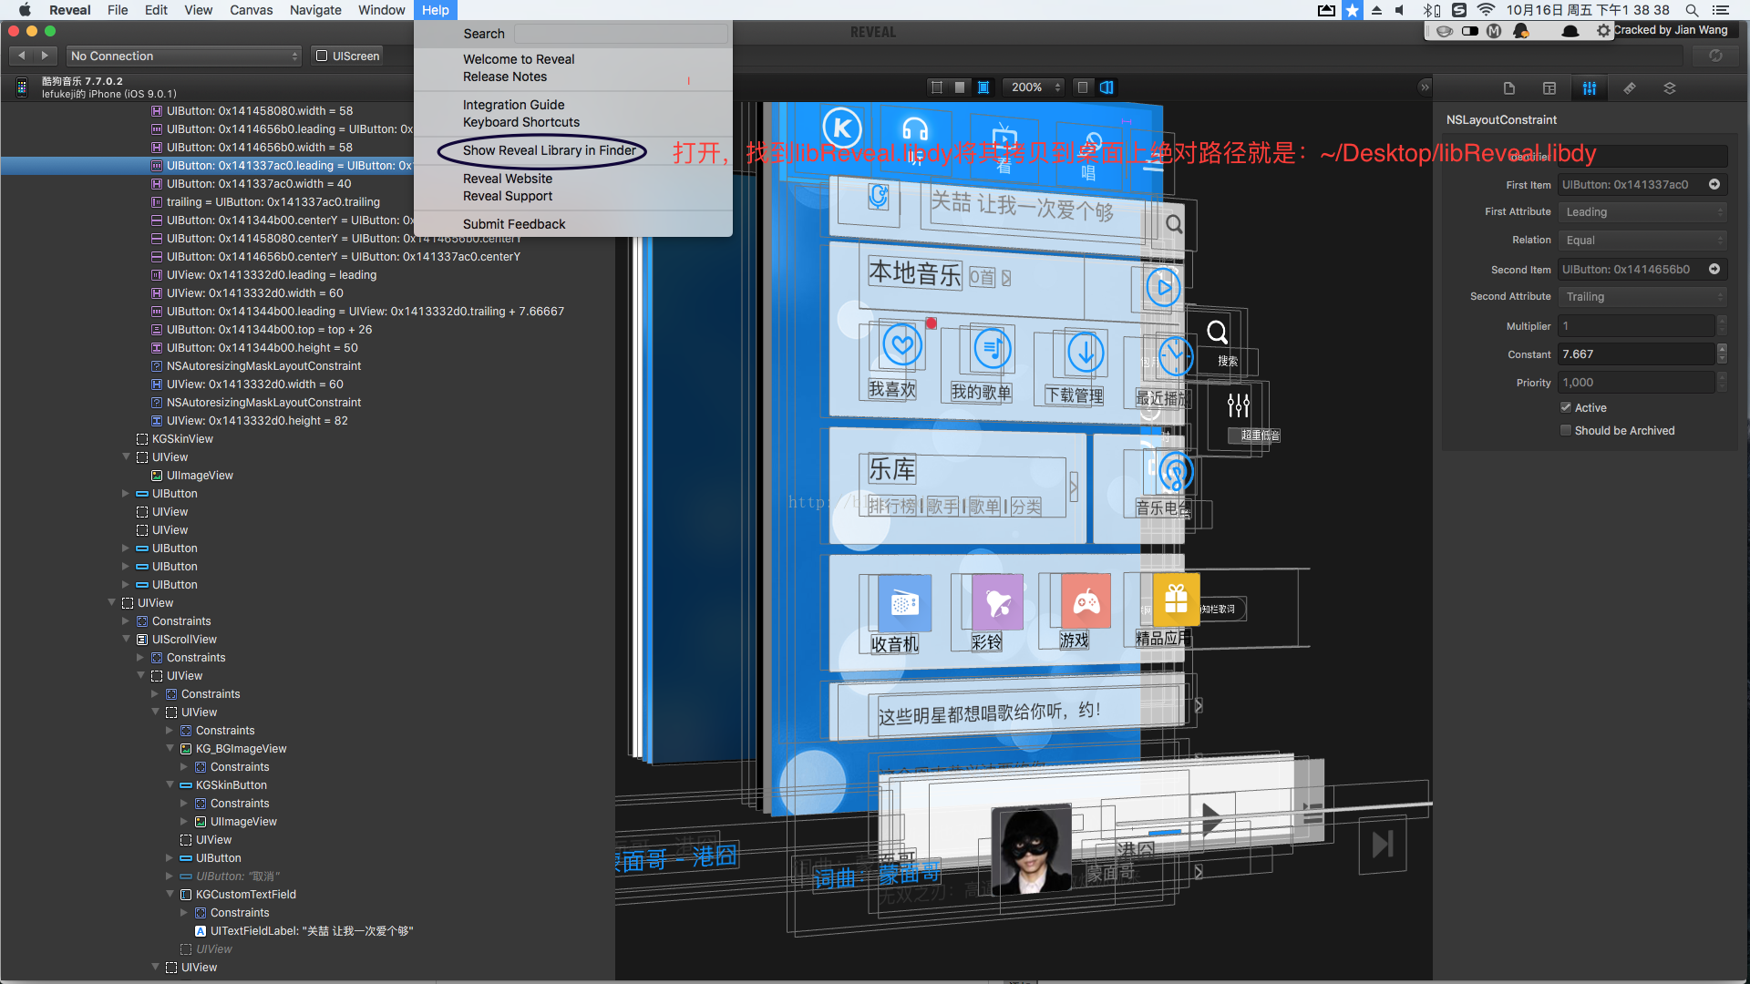Viewport: 1750px width, 984px height.
Task: Open the Layout inspector (ruler icon)
Action: point(1630,88)
